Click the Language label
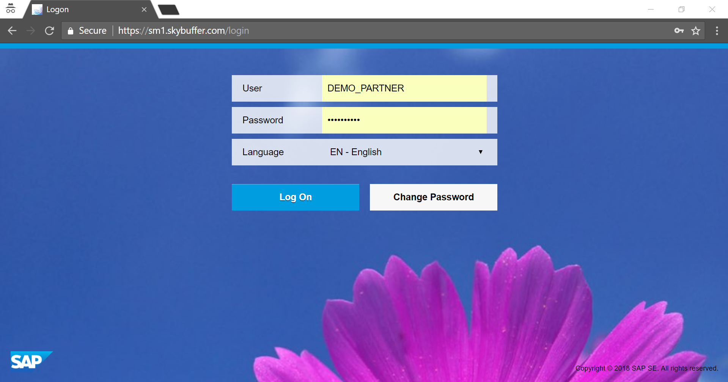Screen dimensions: 728x382 click(263, 152)
